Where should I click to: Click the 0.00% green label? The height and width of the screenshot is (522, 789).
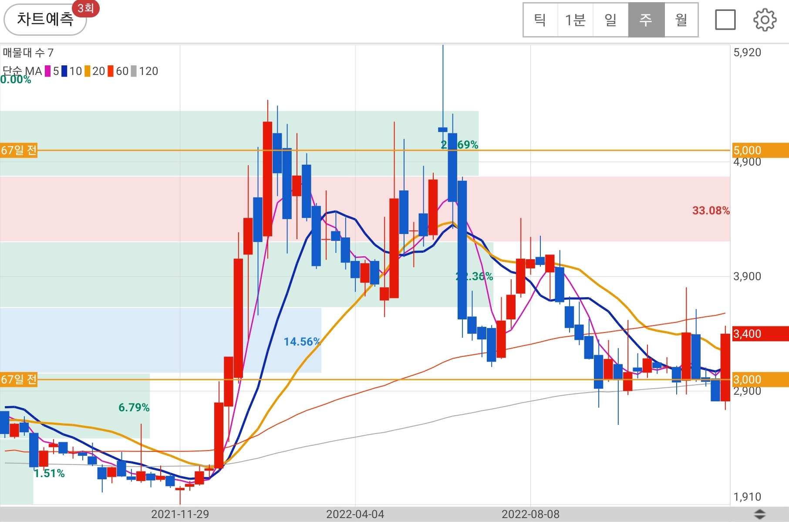16,79
